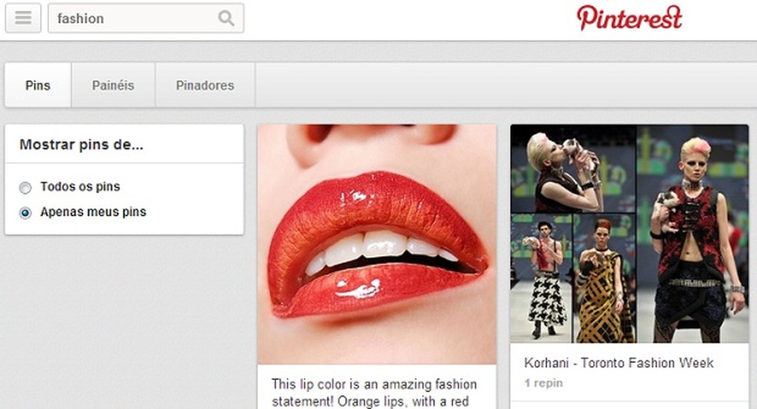
Task: Click the Pinterest logo
Action: tap(629, 18)
